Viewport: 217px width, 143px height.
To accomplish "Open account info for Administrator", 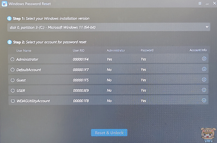I will point(204,59).
